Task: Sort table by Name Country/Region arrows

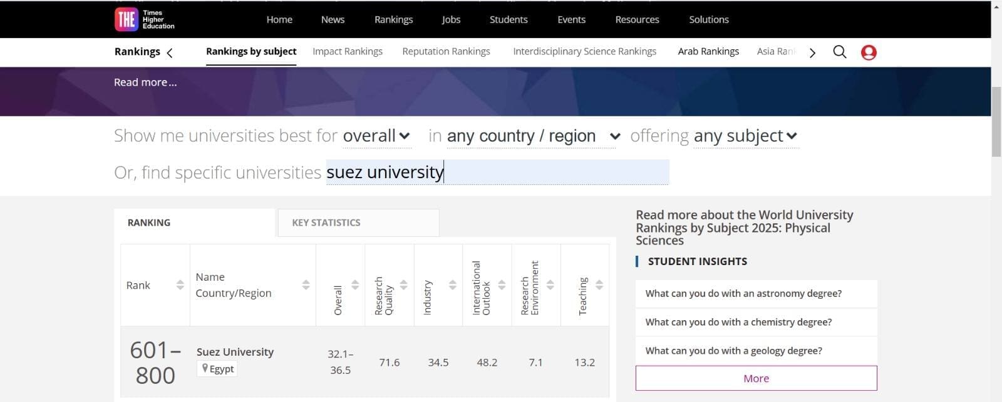Action: pos(306,285)
